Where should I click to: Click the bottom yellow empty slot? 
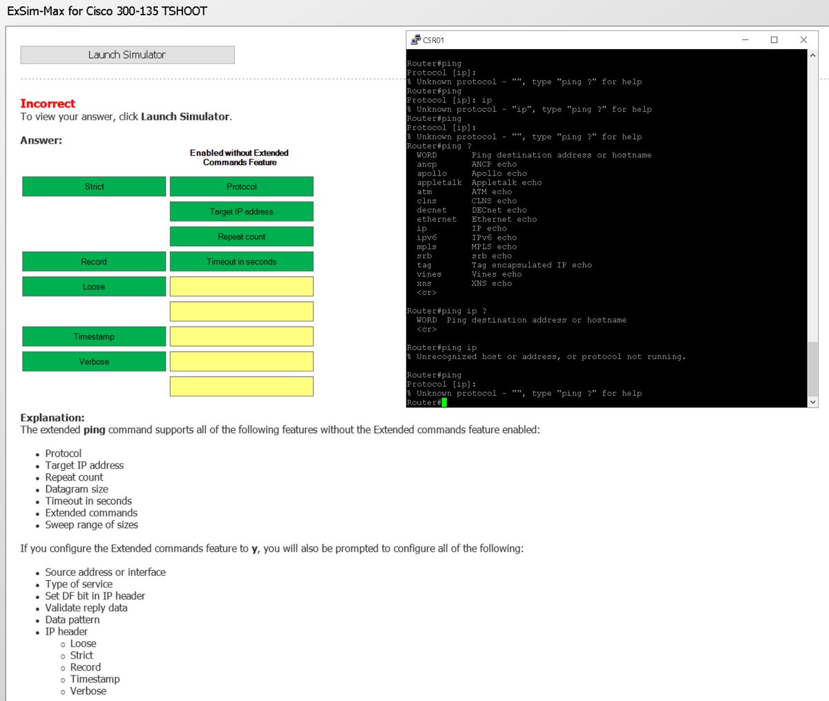tap(242, 386)
